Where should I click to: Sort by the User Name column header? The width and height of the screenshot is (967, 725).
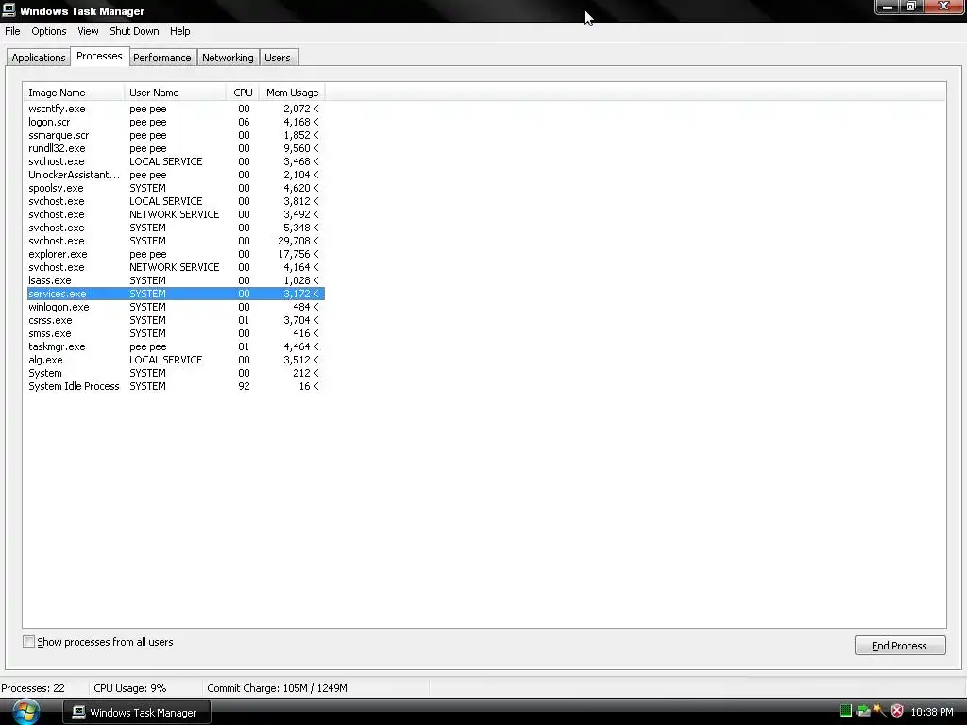pos(175,93)
